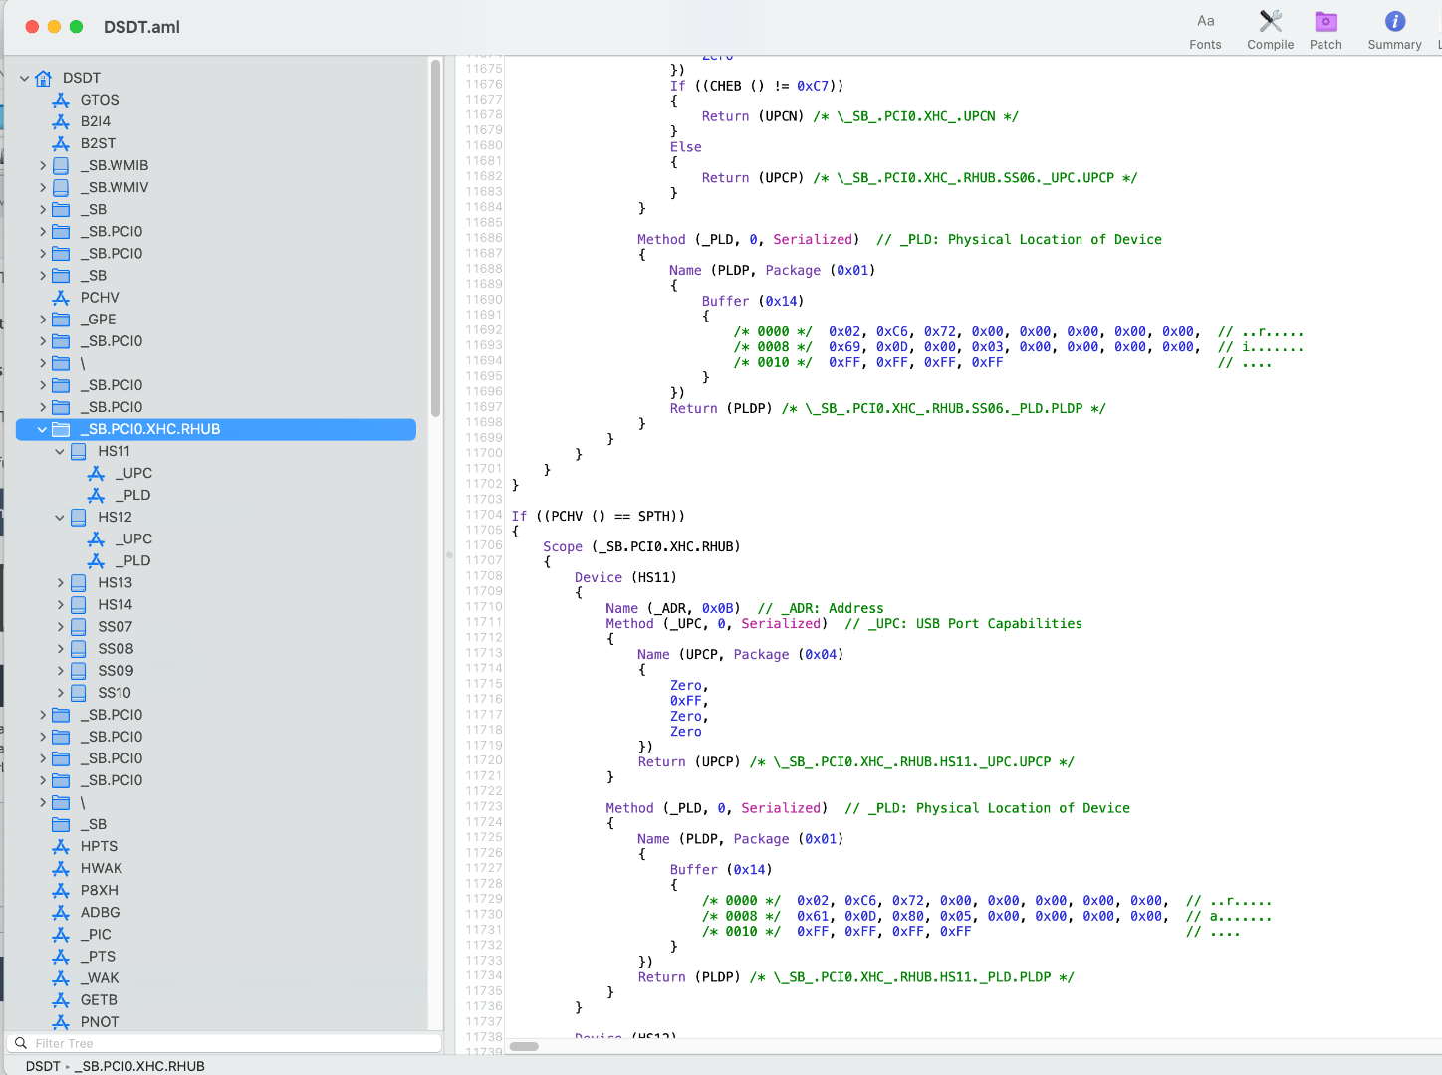Click the Compile tools icon
Image resolution: width=1442 pixels, height=1075 pixels.
(x=1270, y=21)
